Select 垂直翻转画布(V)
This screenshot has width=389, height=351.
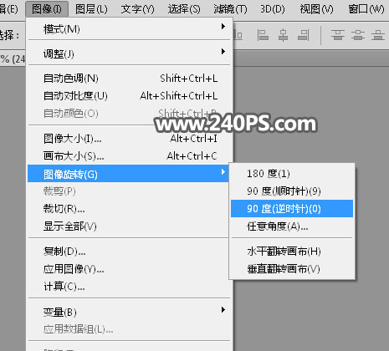click(x=292, y=269)
